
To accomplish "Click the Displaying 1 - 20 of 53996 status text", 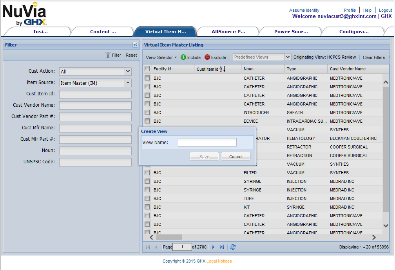I will [364, 247].
